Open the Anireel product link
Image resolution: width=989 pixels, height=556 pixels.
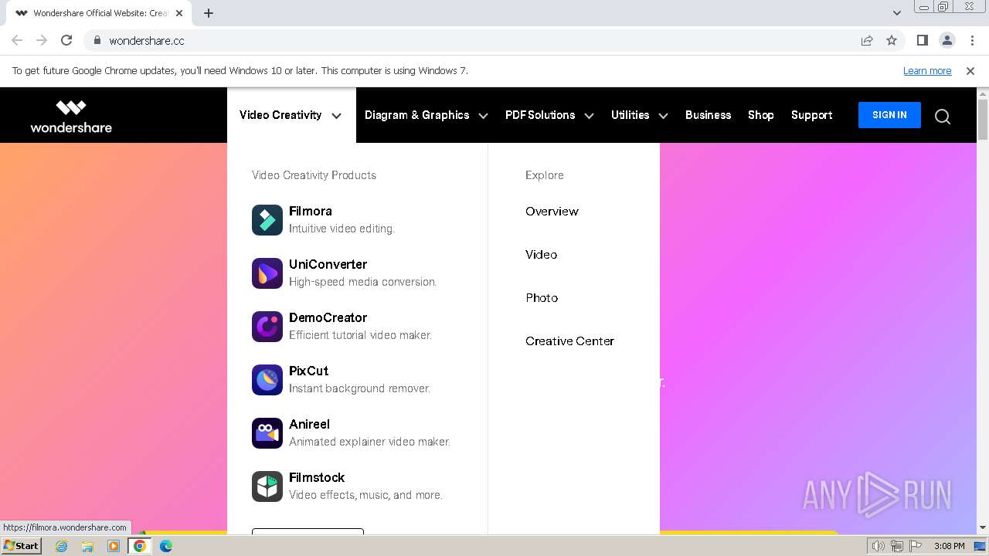click(309, 425)
